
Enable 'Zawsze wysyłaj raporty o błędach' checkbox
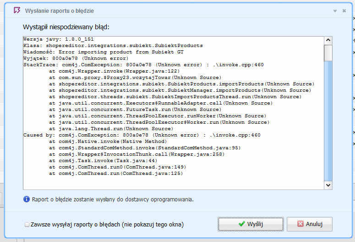click(x=27, y=225)
